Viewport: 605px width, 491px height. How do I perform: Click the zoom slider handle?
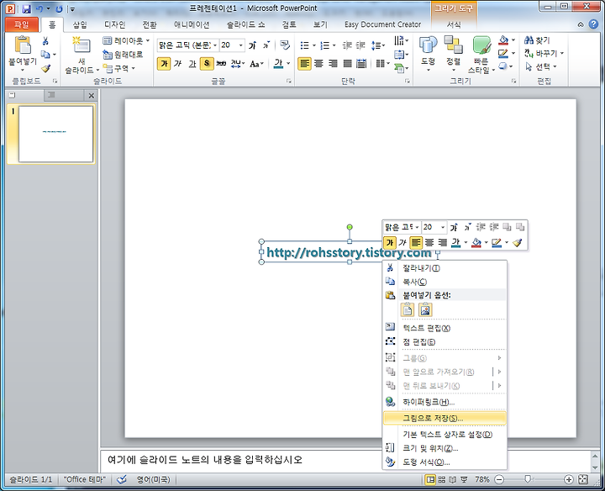point(528,479)
